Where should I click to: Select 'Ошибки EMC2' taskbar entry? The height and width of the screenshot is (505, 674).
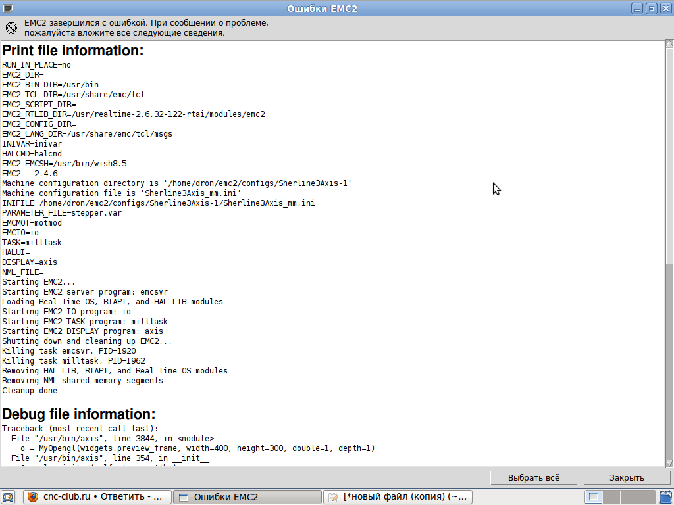point(247,497)
